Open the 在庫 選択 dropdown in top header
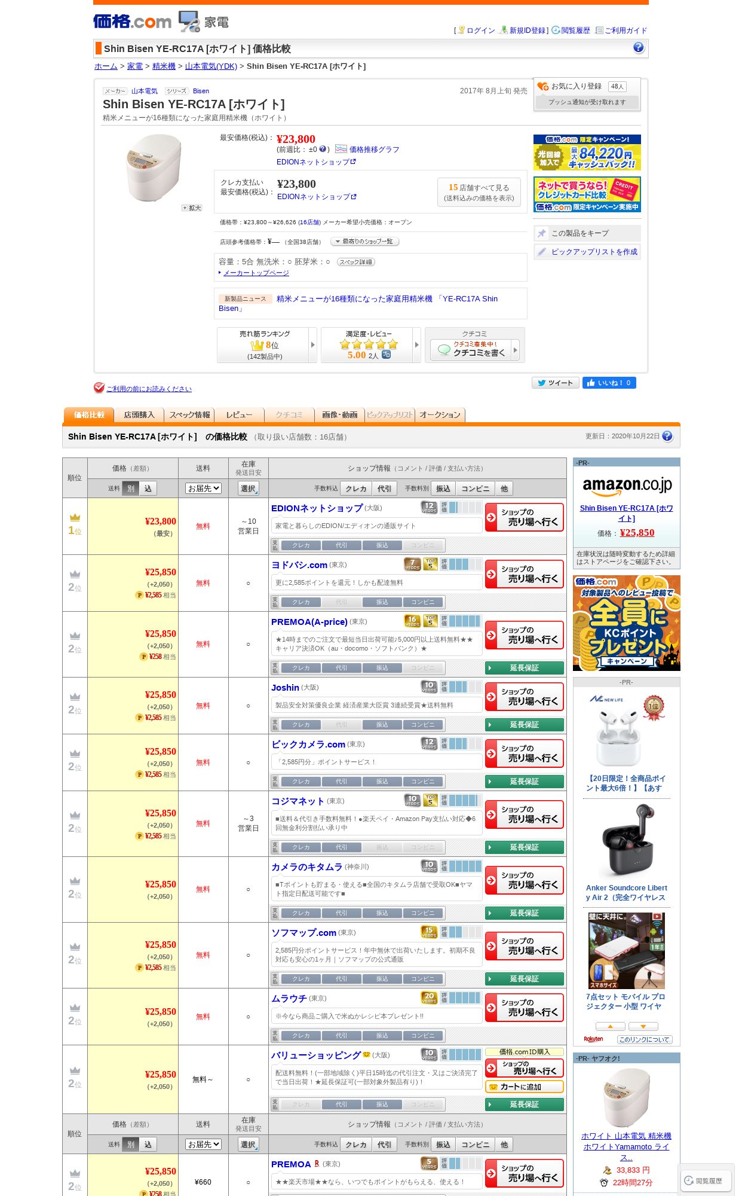The width and height of the screenshot is (742, 1196). (249, 489)
